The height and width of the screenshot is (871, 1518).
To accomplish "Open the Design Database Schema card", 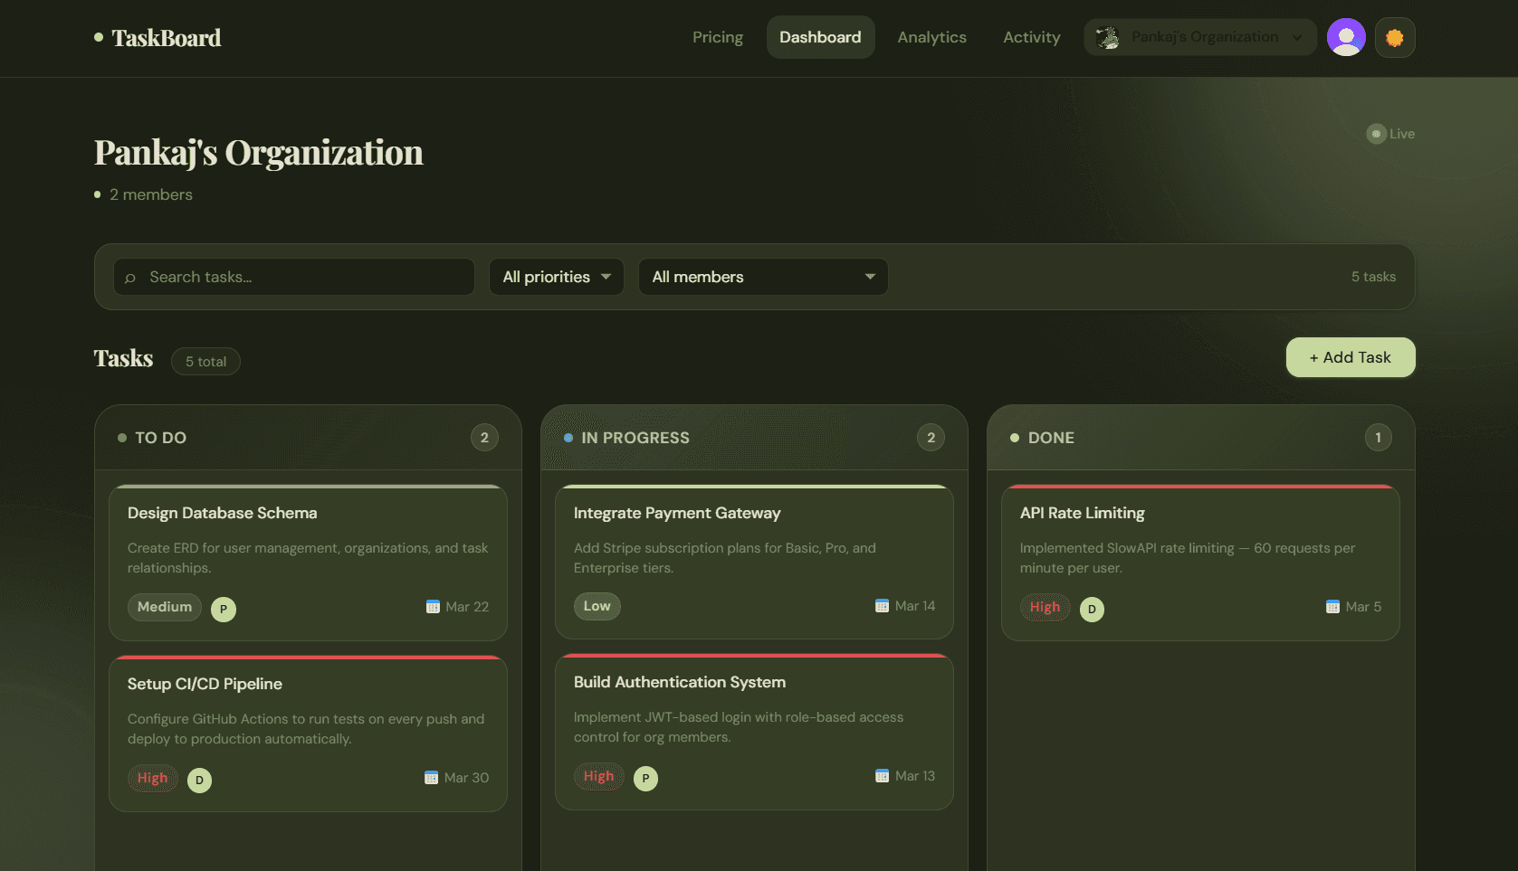I will coord(309,563).
